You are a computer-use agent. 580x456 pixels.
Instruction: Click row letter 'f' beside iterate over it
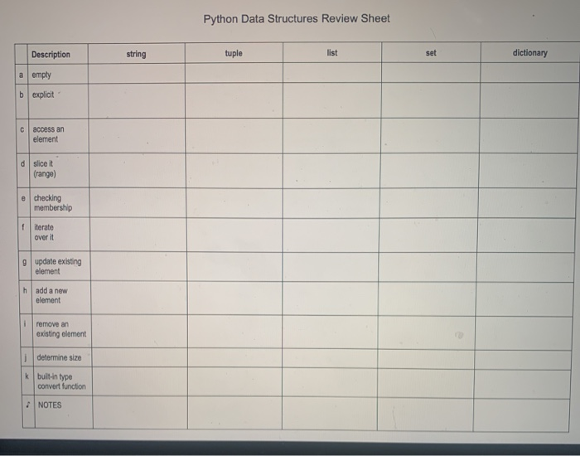pyautogui.click(x=23, y=227)
